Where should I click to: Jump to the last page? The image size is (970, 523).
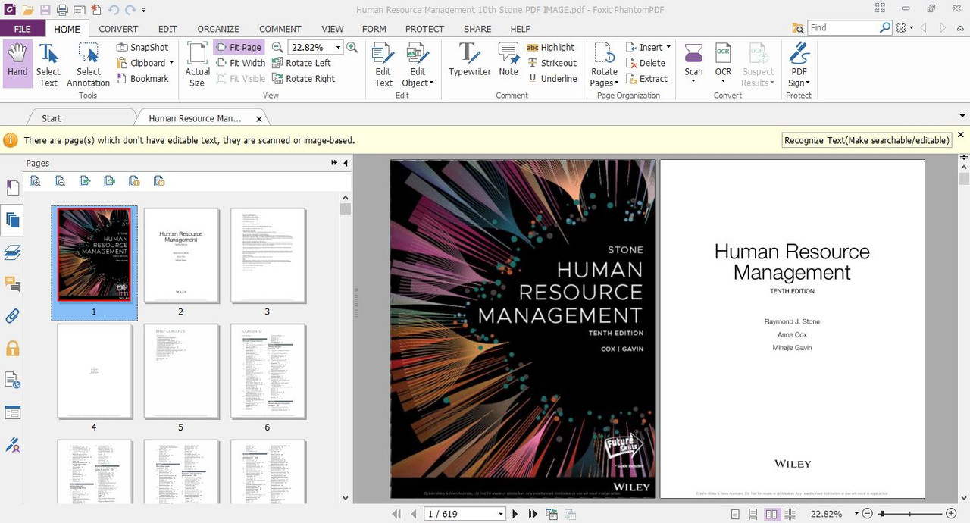pyautogui.click(x=533, y=514)
